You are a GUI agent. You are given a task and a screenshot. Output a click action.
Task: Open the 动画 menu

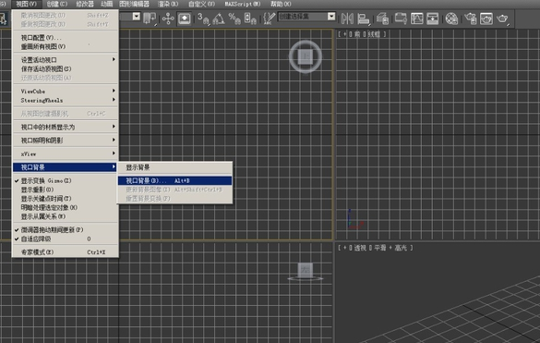pos(107,4)
